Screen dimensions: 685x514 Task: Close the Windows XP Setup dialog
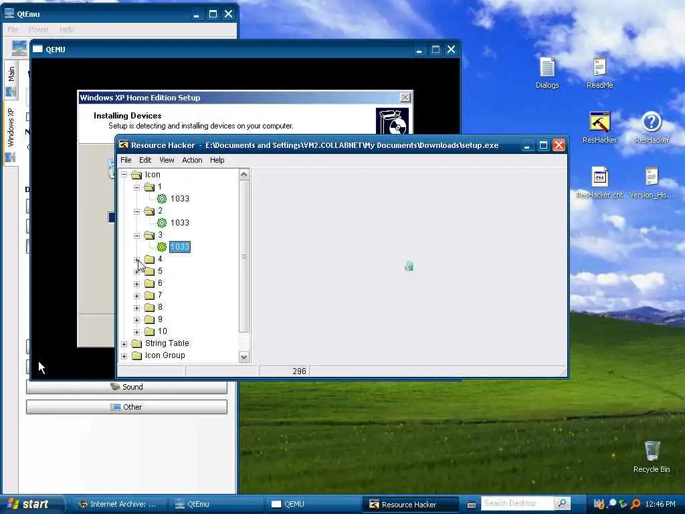[x=405, y=98]
